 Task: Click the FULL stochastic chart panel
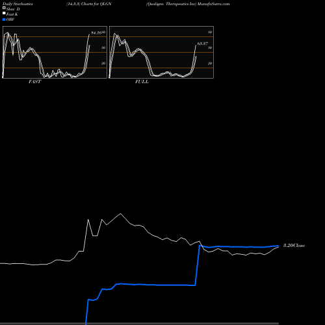(x=161, y=52)
